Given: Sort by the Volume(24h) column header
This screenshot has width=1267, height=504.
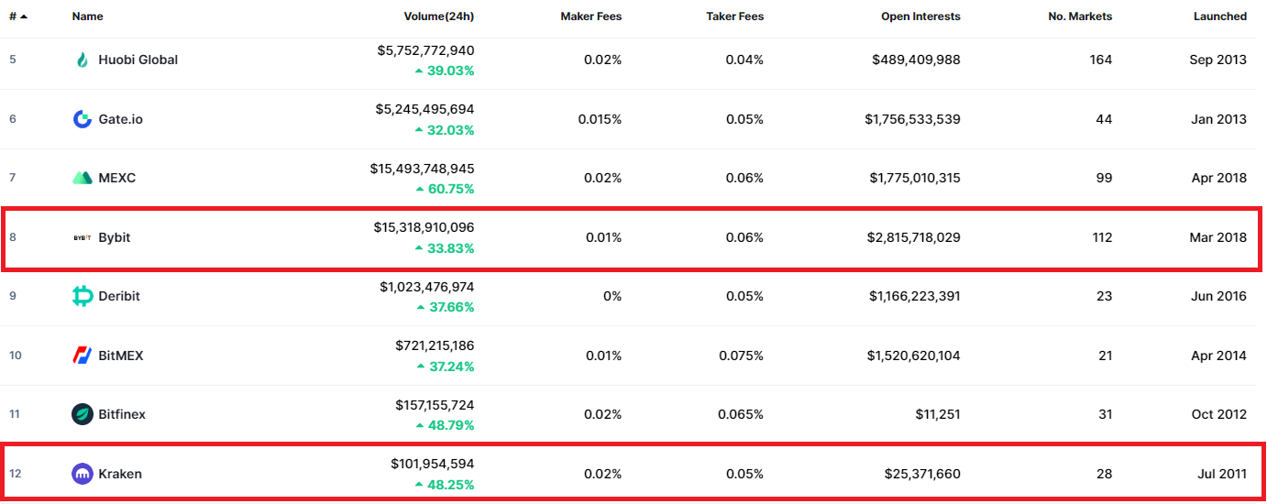Looking at the screenshot, I should [439, 16].
